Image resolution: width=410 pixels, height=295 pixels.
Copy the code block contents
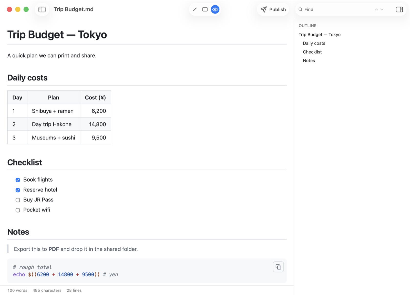coord(278,267)
